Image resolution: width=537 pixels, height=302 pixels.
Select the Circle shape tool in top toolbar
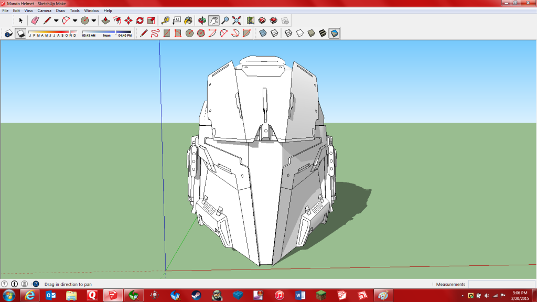click(x=84, y=20)
